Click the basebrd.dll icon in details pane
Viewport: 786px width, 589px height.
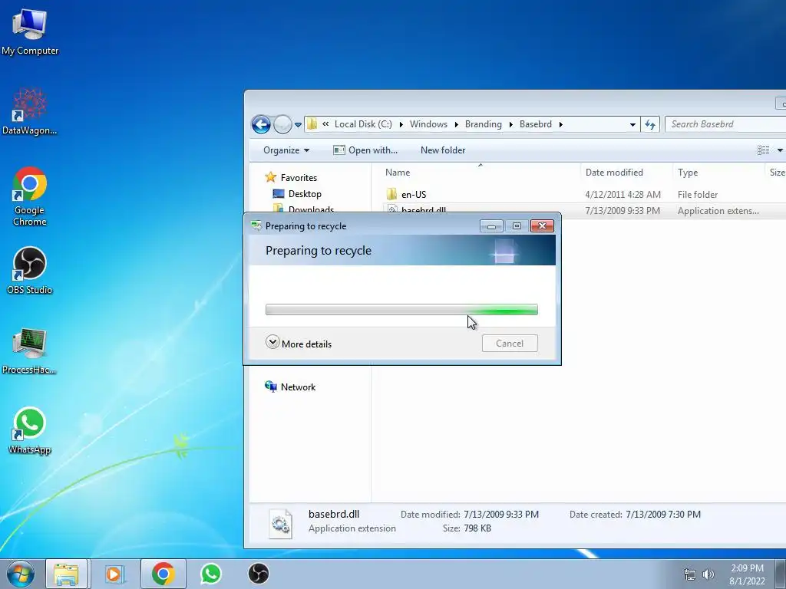pyautogui.click(x=280, y=523)
